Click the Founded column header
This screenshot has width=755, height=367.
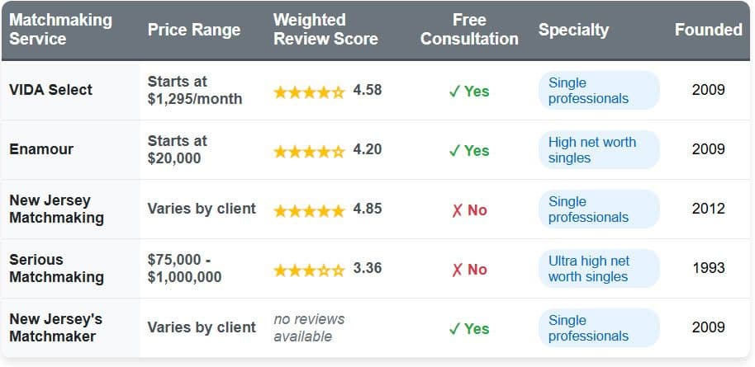708,30
